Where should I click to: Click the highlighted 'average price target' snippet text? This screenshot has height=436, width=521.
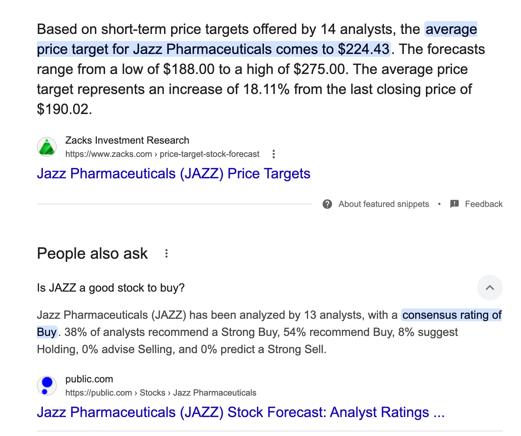click(x=214, y=49)
